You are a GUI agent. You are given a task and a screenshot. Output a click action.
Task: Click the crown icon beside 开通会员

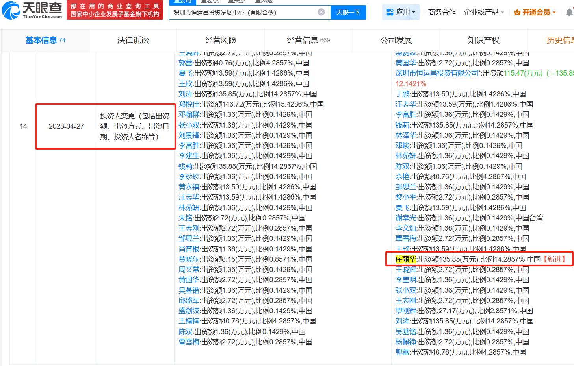(x=518, y=12)
